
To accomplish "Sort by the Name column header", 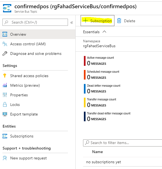I will pyautogui.click(x=97, y=152).
